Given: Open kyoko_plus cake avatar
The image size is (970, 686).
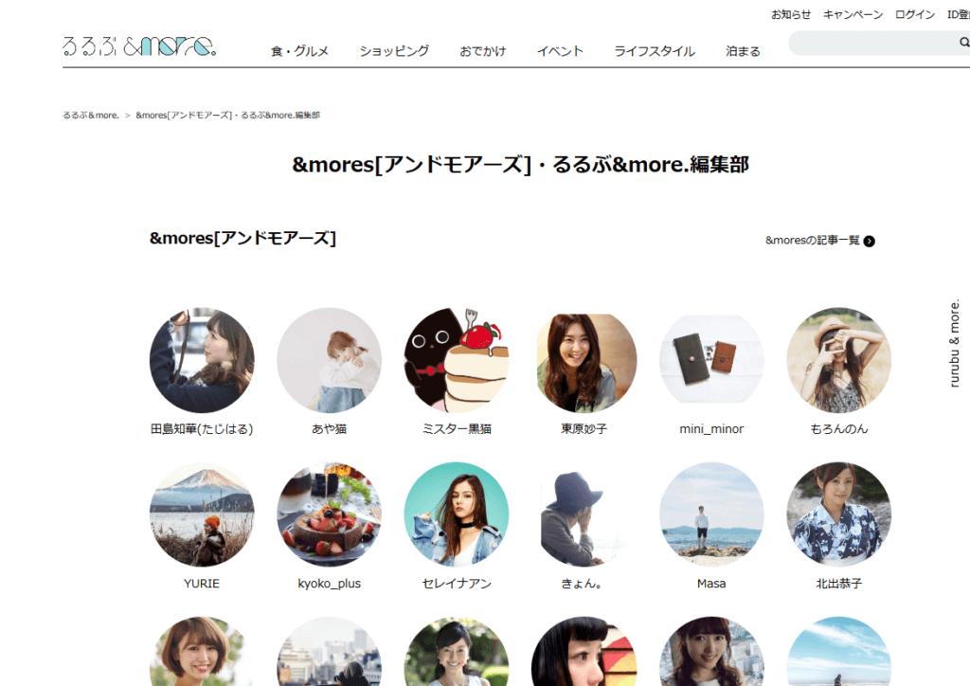Looking at the screenshot, I should pyautogui.click(x=329, y=514).
